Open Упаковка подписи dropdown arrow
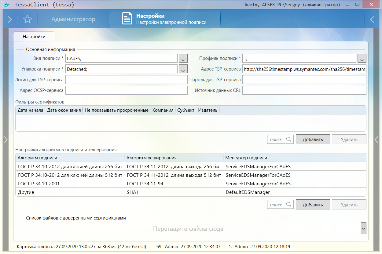The height and width of the screenshot is (254, 382). point(183,69)
